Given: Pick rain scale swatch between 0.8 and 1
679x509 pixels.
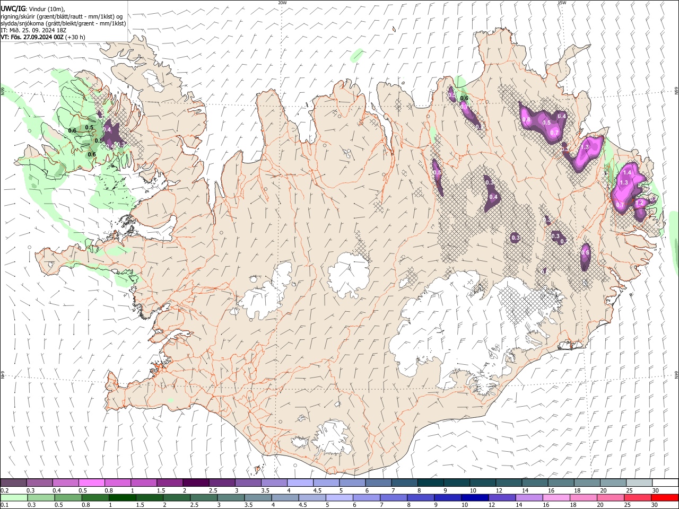Looking at the screenshot, I should pos(95,497).
